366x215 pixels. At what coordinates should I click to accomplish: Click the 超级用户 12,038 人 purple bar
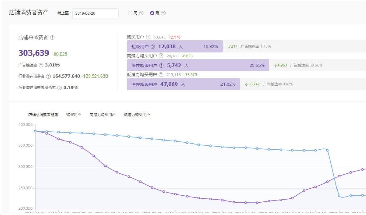click(x=174, y=47)
